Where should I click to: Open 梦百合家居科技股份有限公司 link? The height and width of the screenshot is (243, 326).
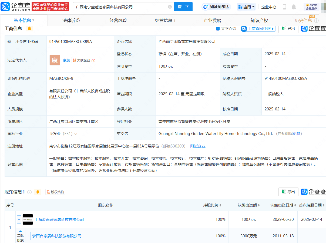(x=57, y=236)
